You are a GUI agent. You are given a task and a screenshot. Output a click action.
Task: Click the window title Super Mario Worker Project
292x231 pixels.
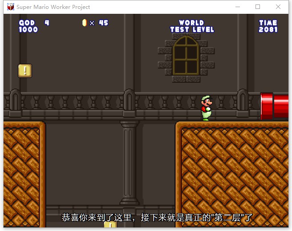pyautogui.click(x=53, y=7)
